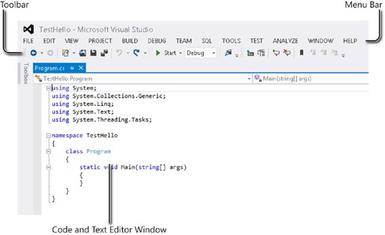385x235 pixels.
Task: Open the standard toolbar overflow options arrow
Action: tap(237, 55)
